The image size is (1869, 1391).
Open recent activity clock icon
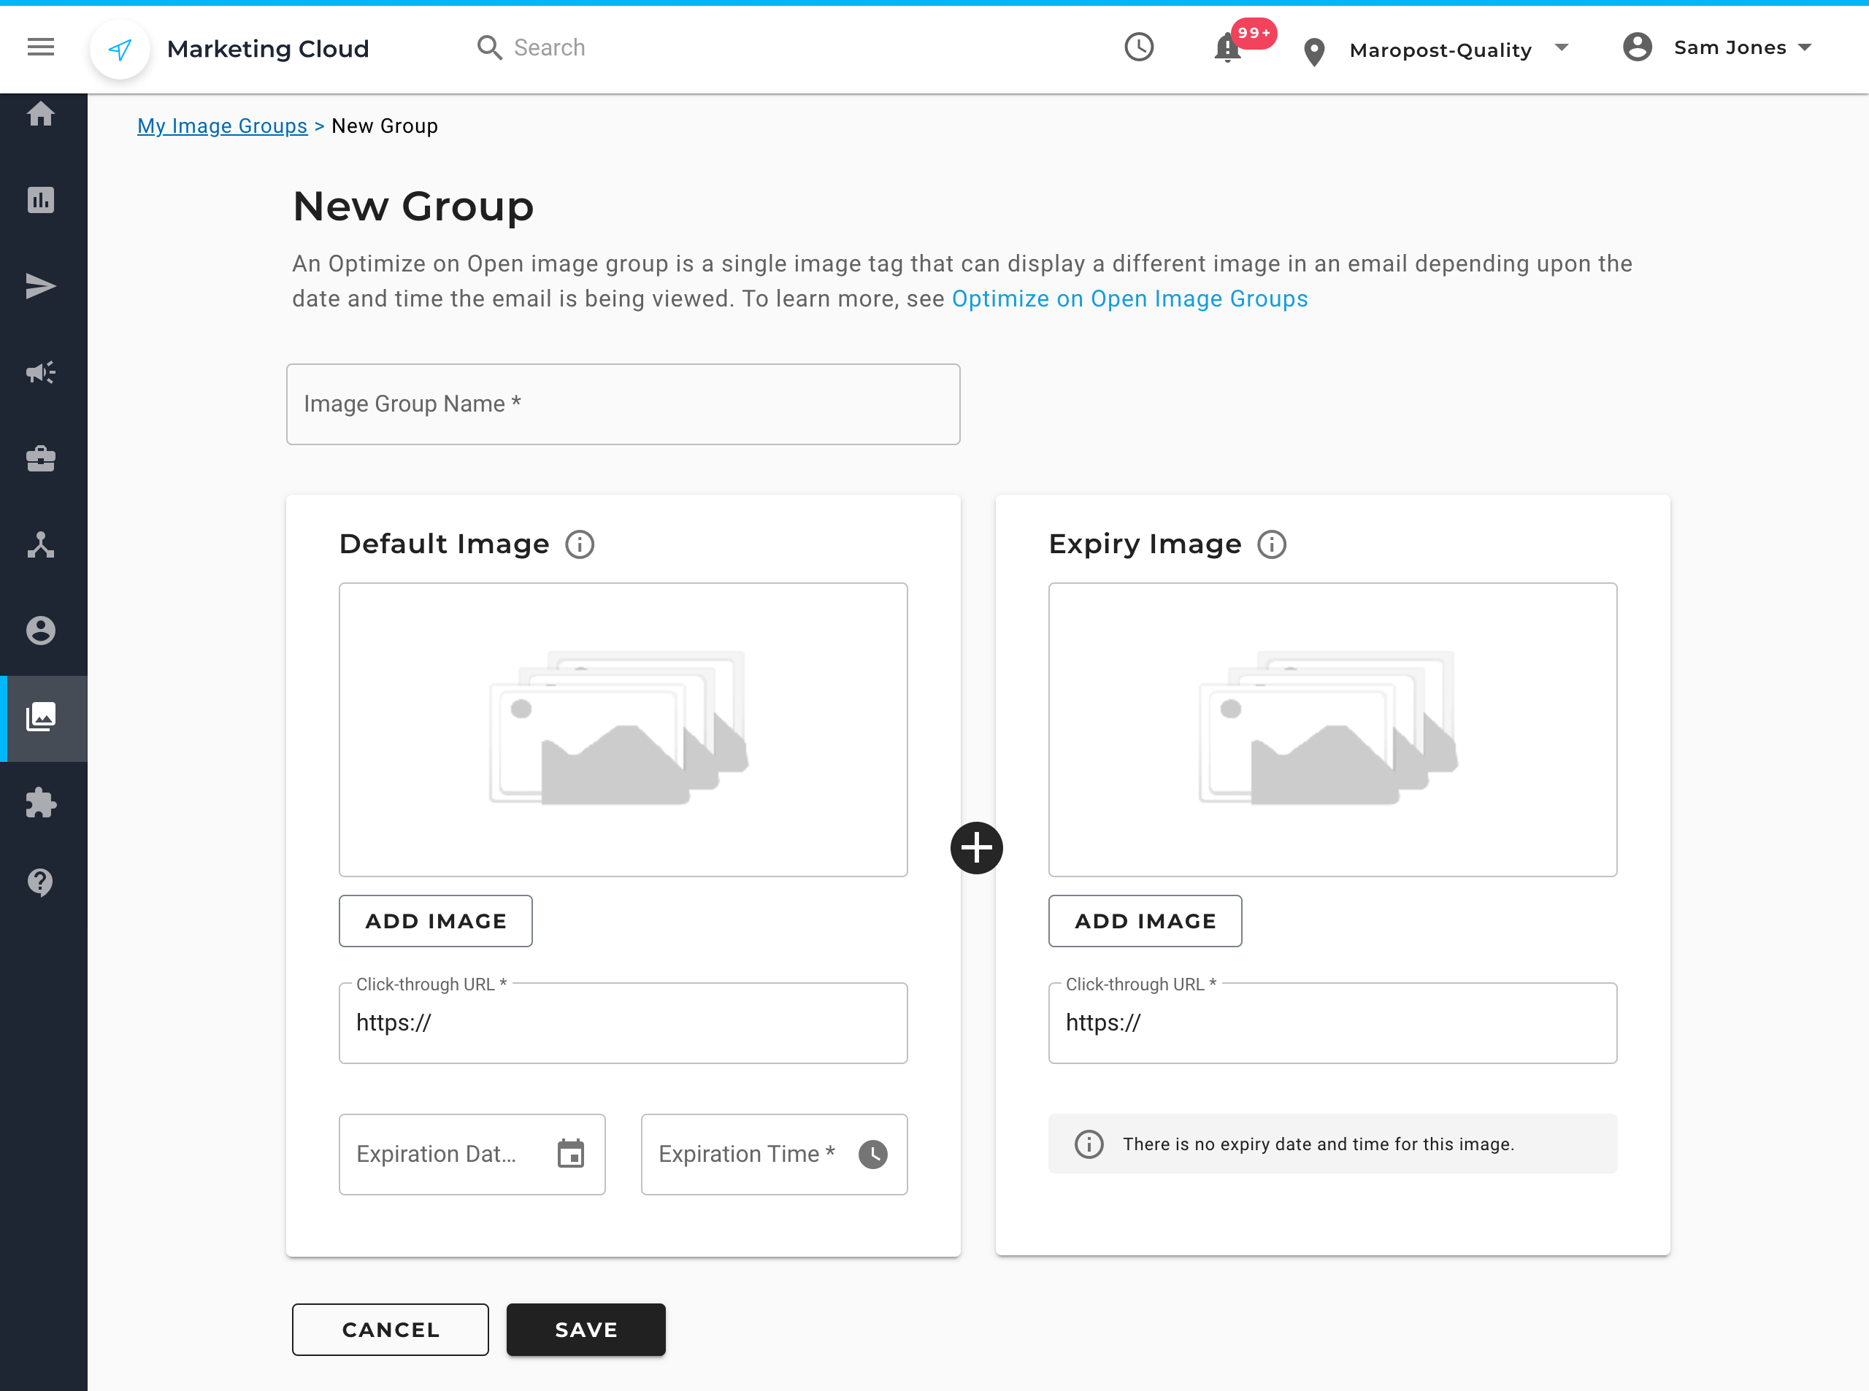point(1139,47)
